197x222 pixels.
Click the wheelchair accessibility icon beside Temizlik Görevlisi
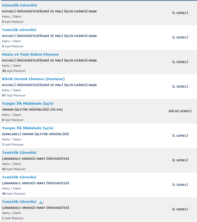click(41, 202)
